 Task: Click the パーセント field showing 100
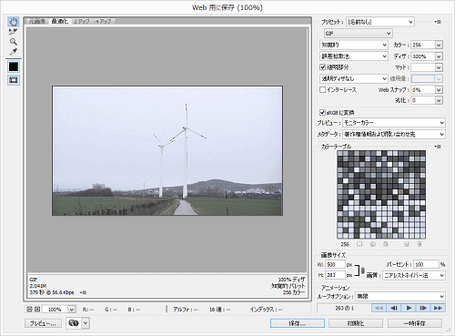427,264
